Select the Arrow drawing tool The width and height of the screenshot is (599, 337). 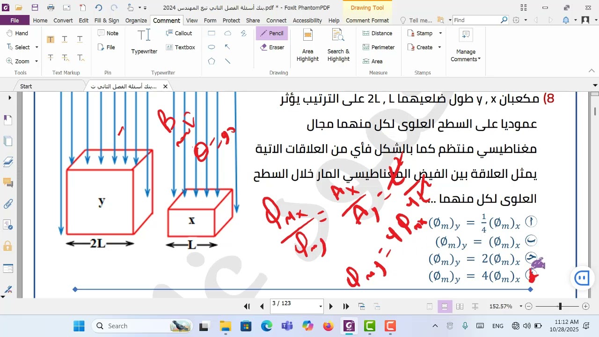(x=228, y=47)
